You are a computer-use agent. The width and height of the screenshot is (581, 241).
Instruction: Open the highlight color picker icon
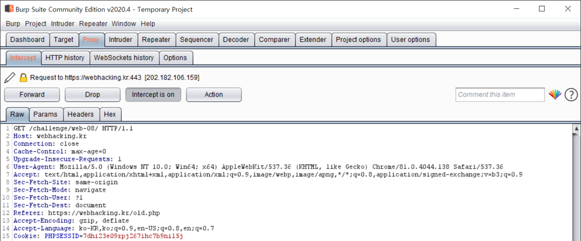555,95
